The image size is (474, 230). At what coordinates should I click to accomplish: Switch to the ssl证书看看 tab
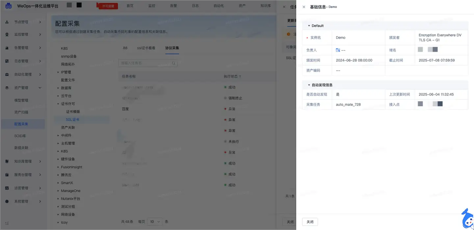click(x=146, y=48)
